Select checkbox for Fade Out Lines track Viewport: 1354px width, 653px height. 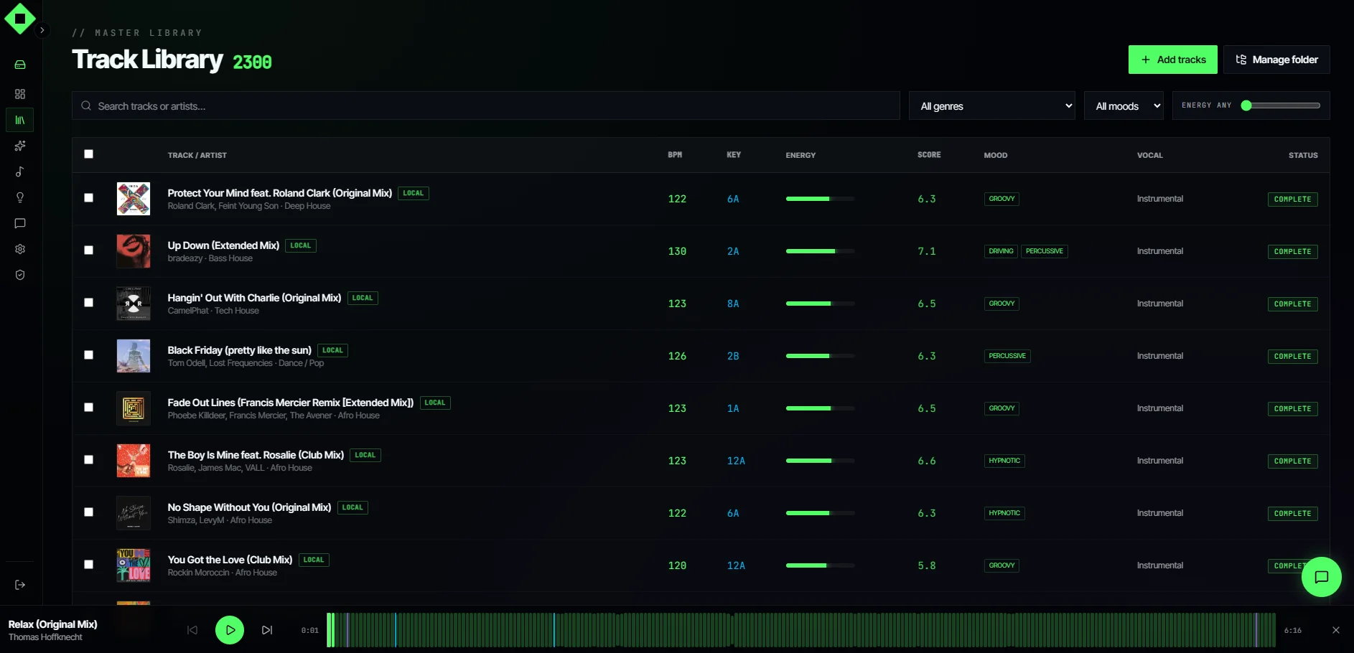[88, 407]
